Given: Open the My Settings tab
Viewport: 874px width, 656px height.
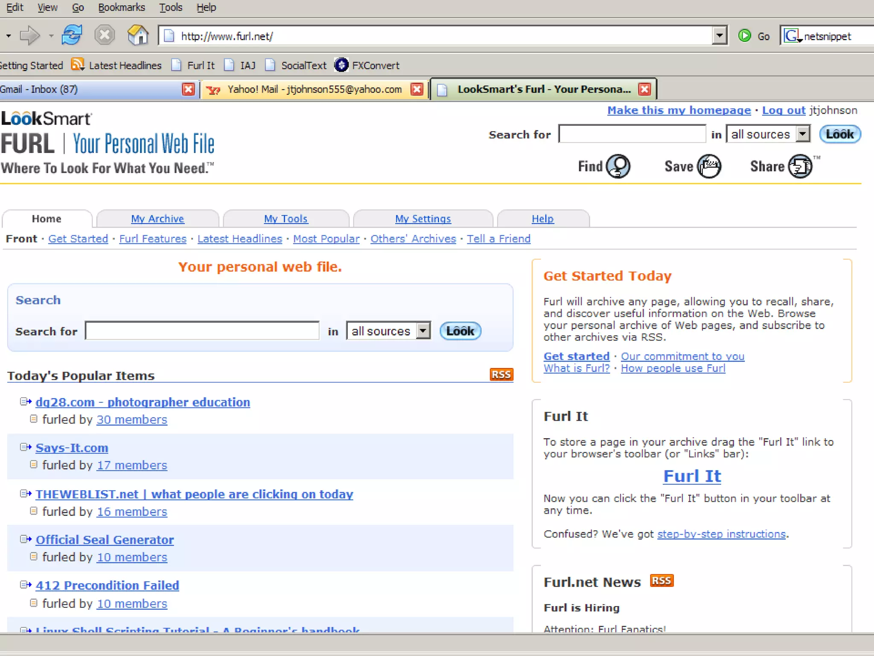Looking at the screenshot, I should (x=423, y=219).
